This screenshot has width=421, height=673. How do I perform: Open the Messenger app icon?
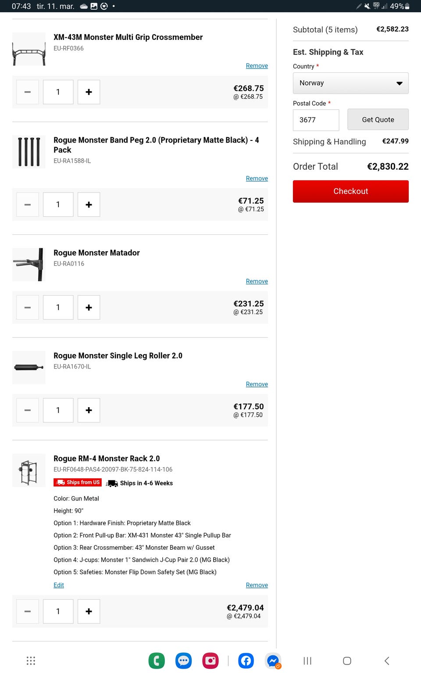pos(273,661)
